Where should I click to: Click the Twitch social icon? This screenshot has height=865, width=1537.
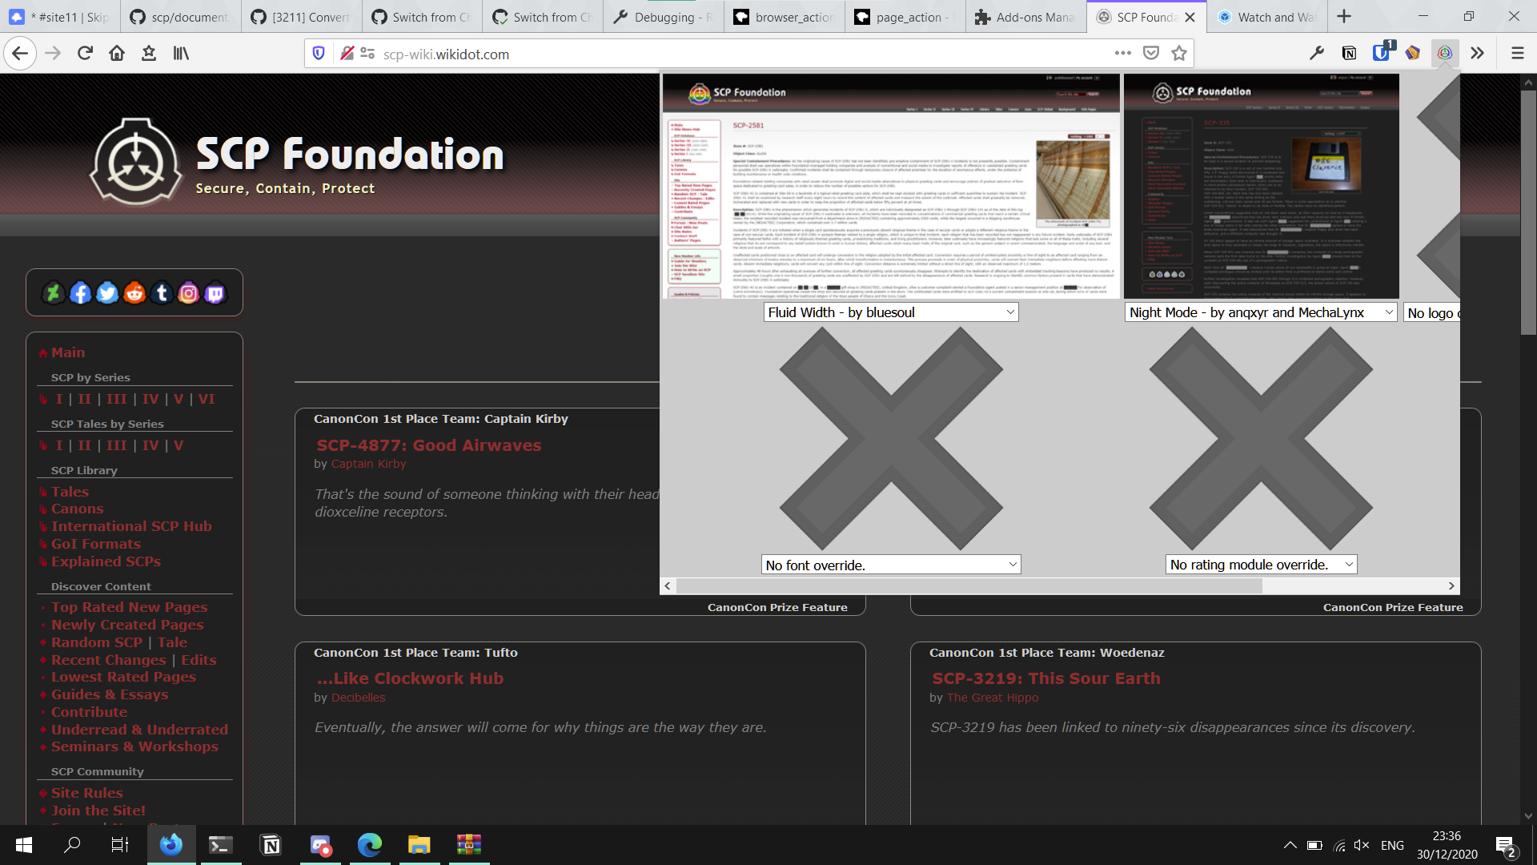pyautogui.click(x=215, y=293)
